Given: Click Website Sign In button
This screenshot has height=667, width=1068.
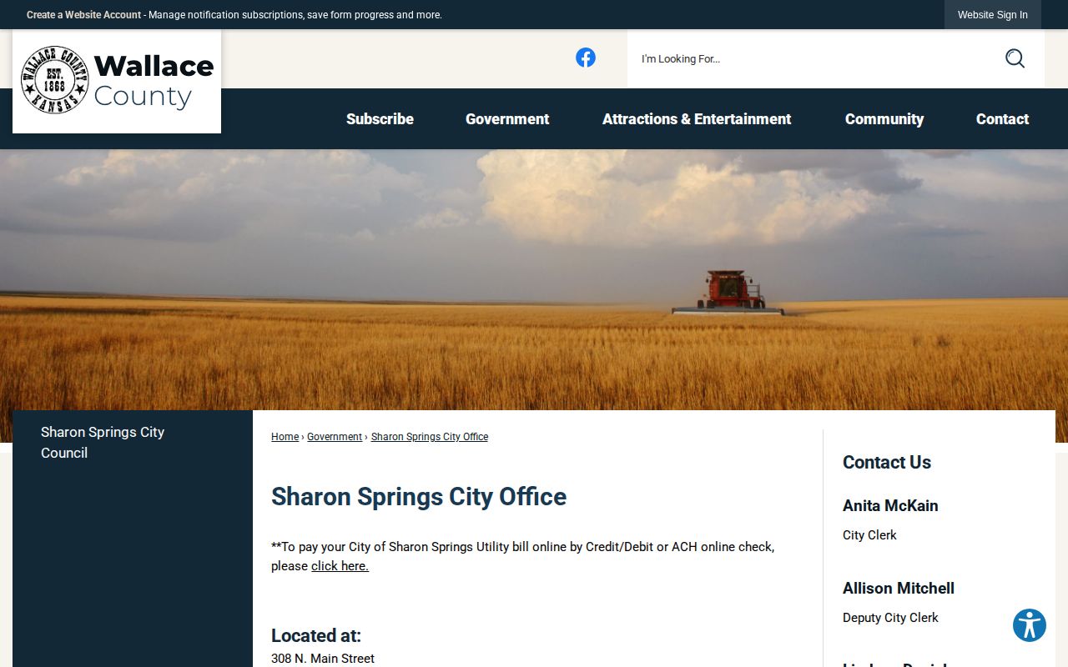Looking at the screenshot, I should click(993, 15).
